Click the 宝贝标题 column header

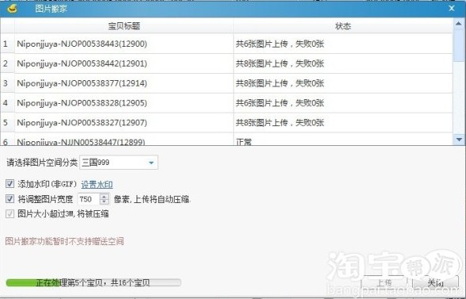pos(124,26)
